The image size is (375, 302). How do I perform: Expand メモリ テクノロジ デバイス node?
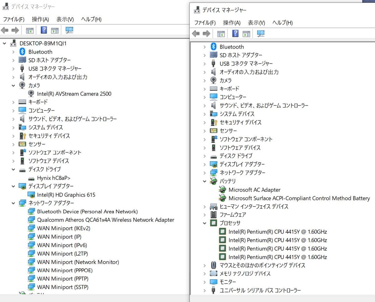pyautogui.click(x=205, y=274)
